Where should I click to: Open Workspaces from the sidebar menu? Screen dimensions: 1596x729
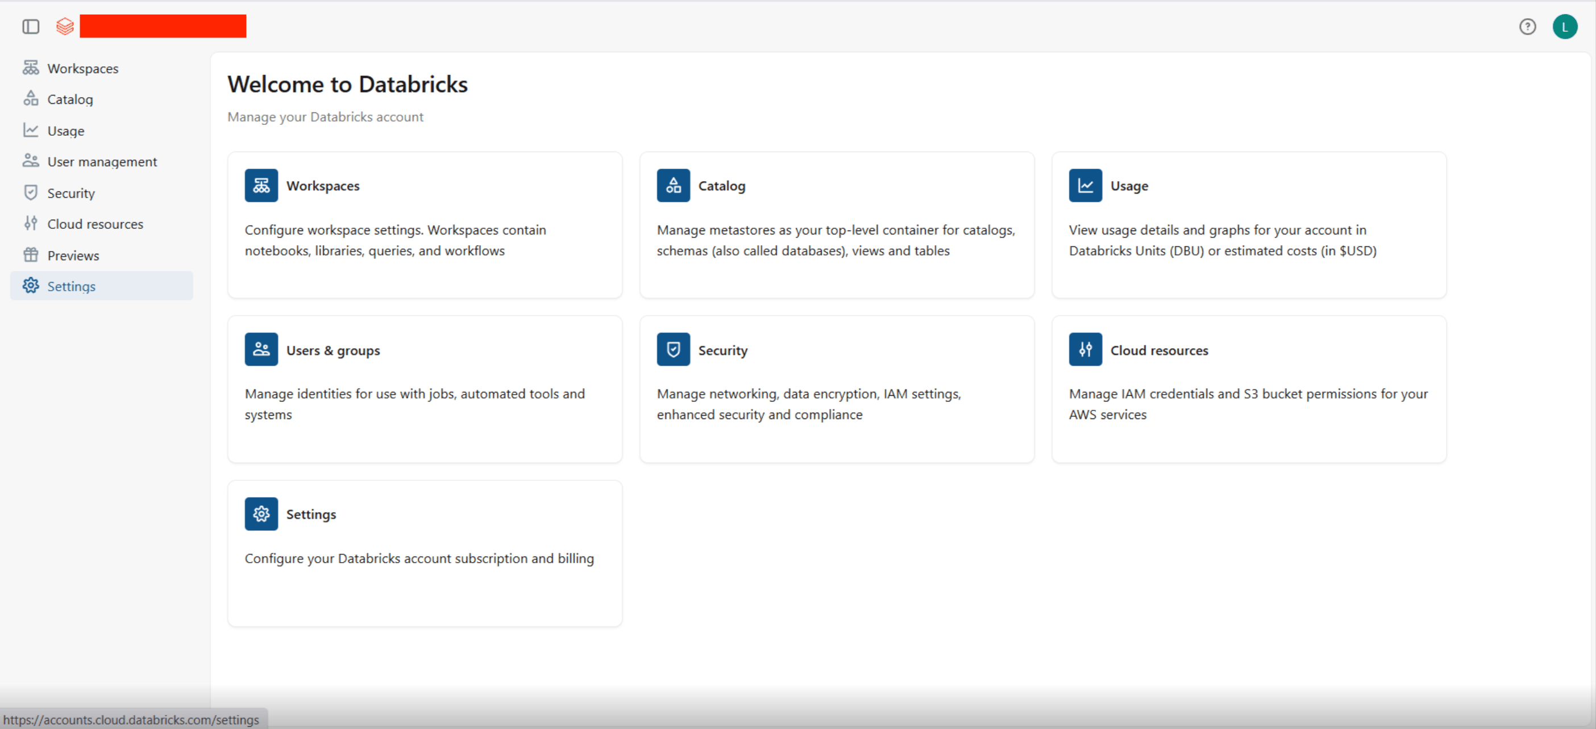[x=101, y=68]
